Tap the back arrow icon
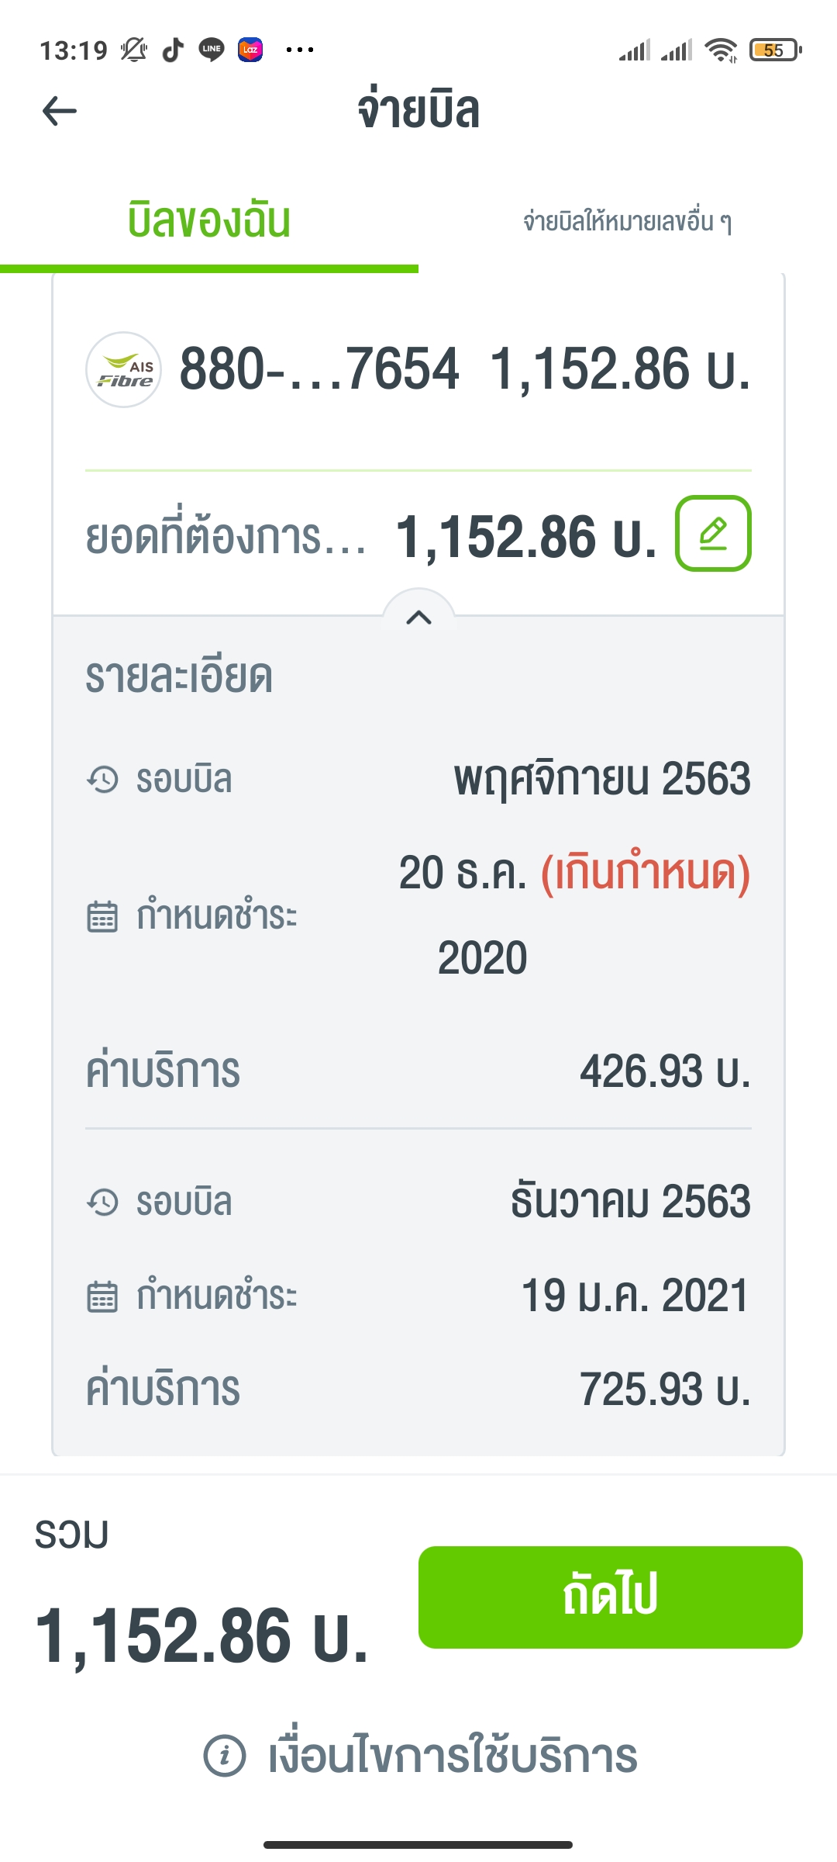Image resolution: width=837 pixels, height=1862 pixels. [x=60, y=111]
